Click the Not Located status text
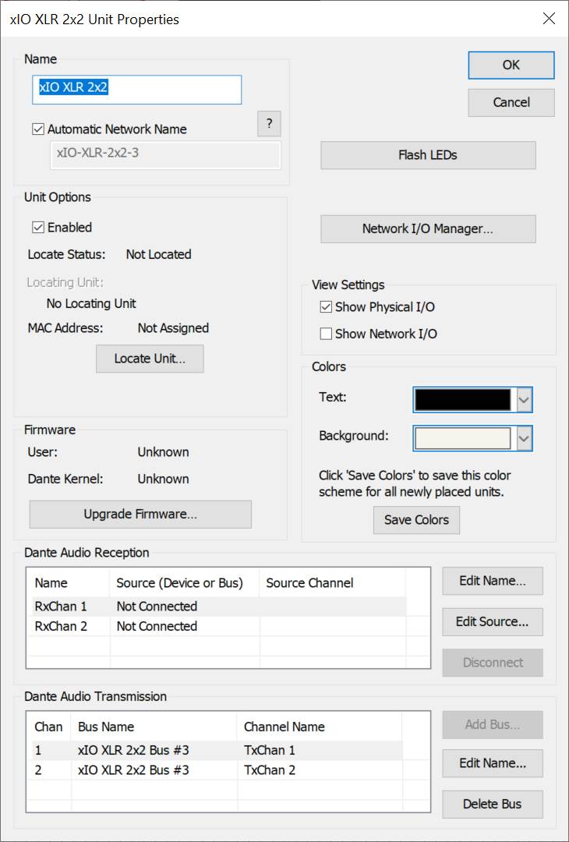This screenshot has width=569, height=842. [x=158, y=254]
